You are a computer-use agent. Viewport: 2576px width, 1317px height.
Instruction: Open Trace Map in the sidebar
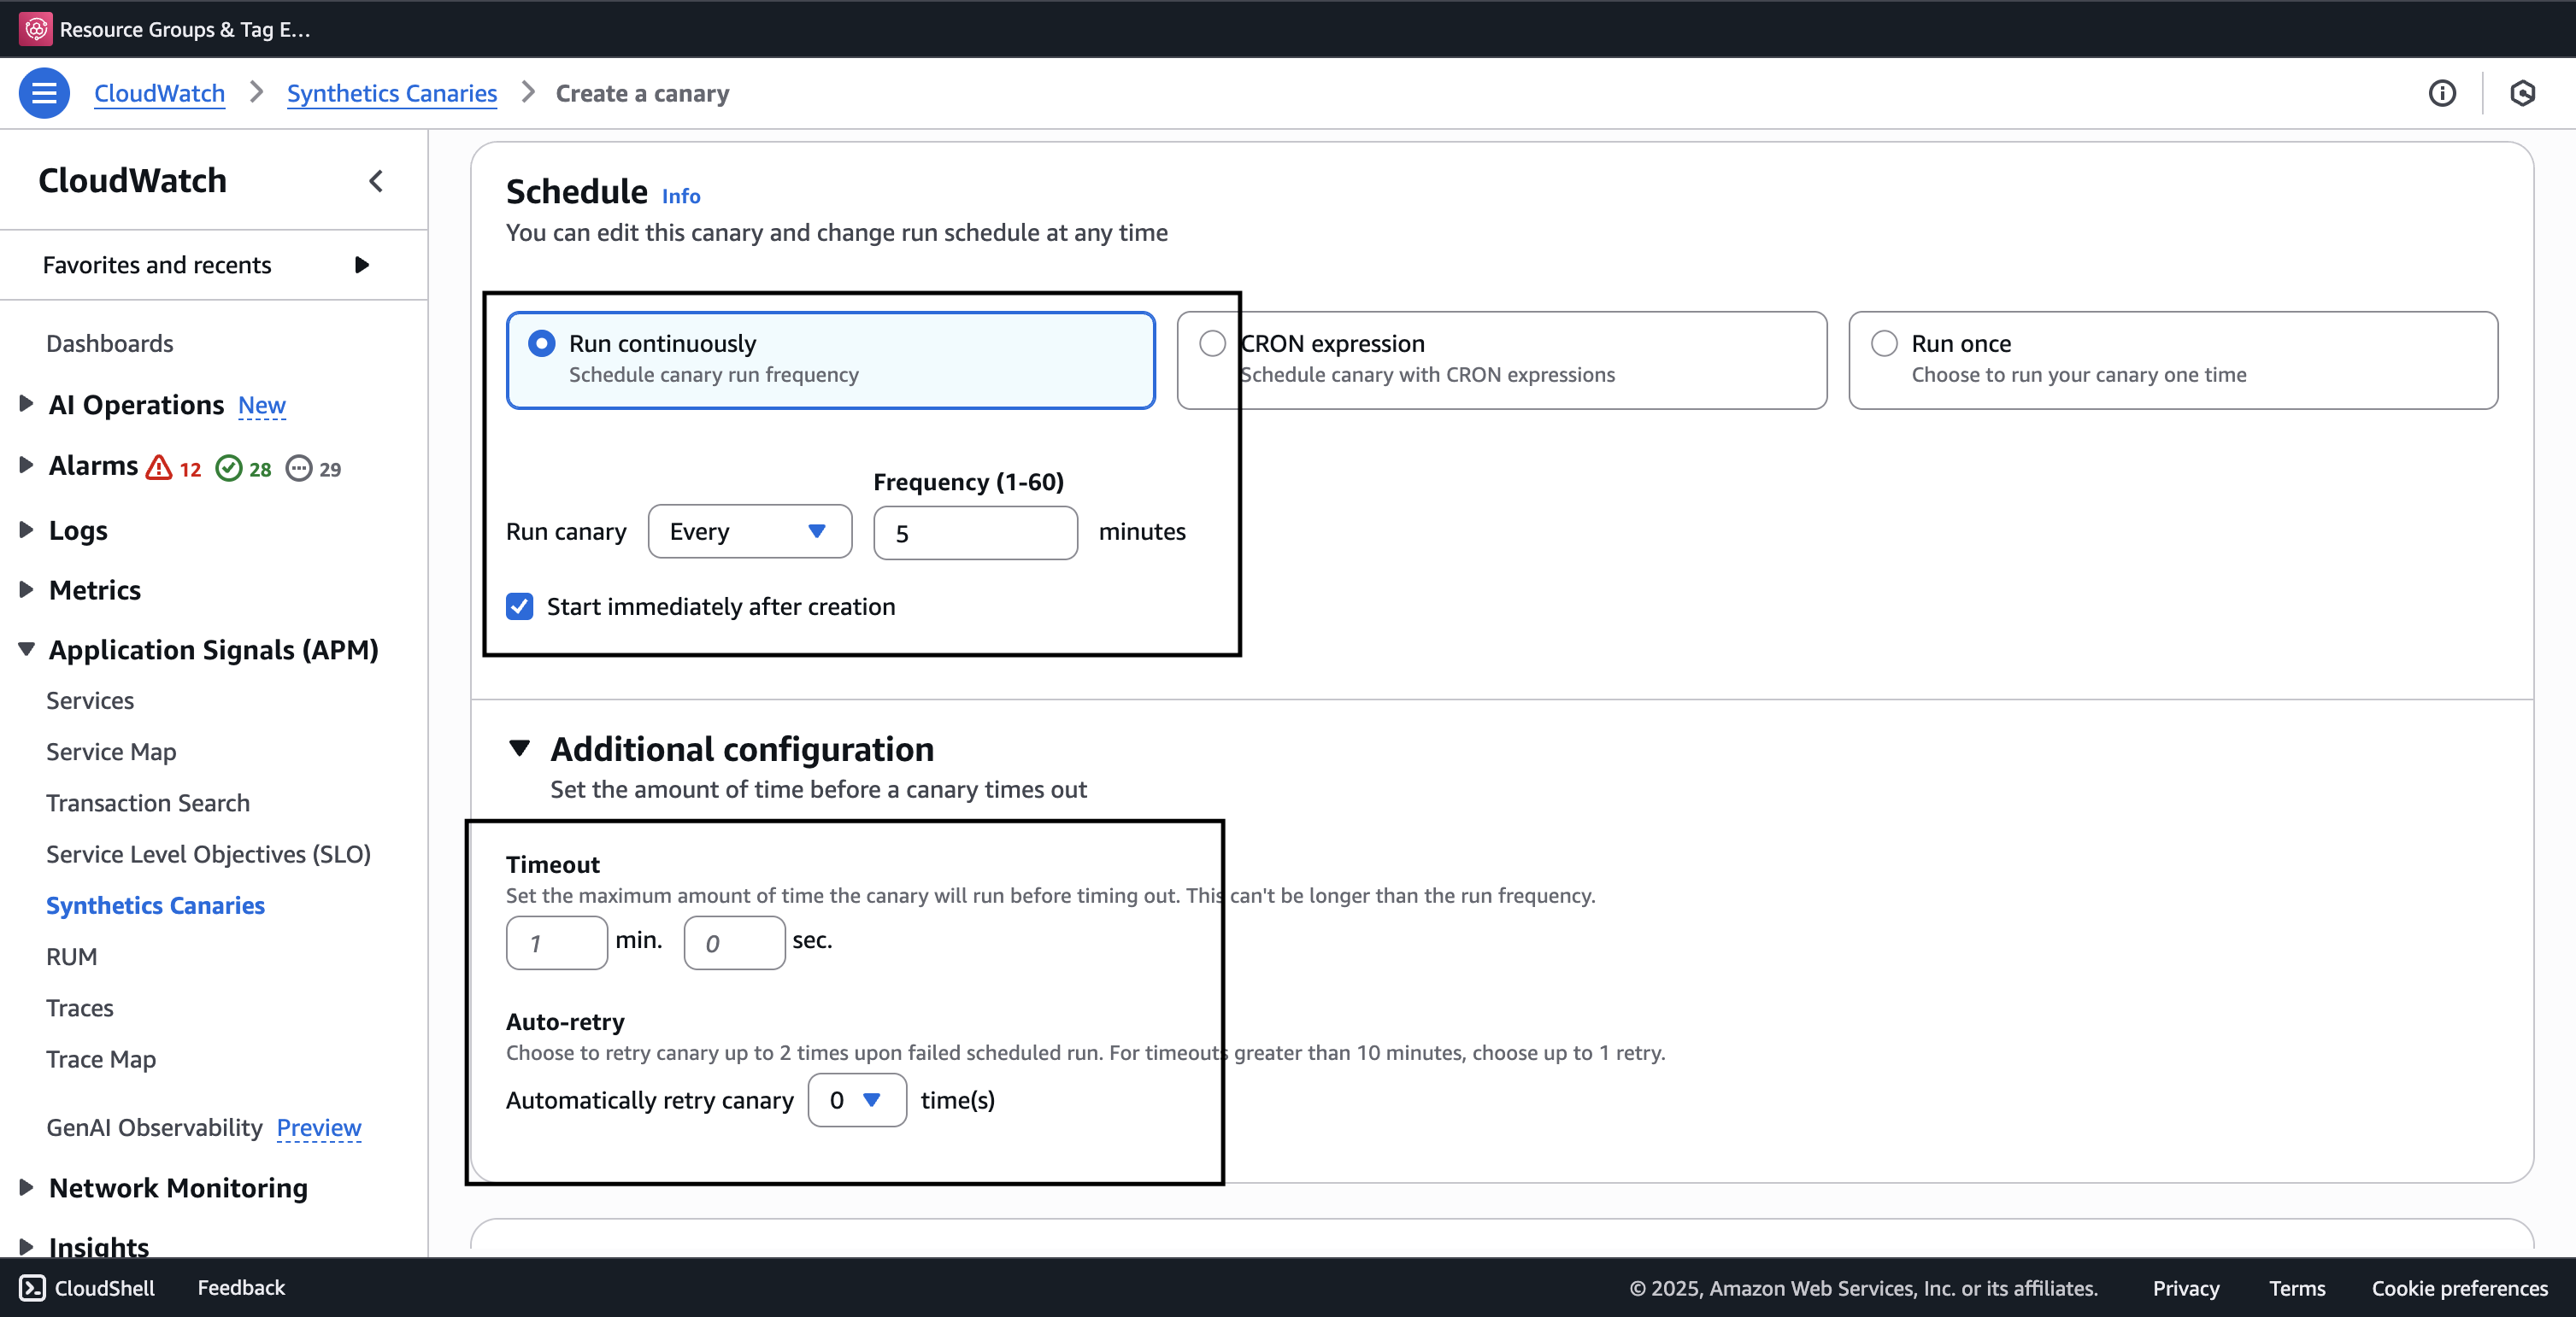point(101,1059)
